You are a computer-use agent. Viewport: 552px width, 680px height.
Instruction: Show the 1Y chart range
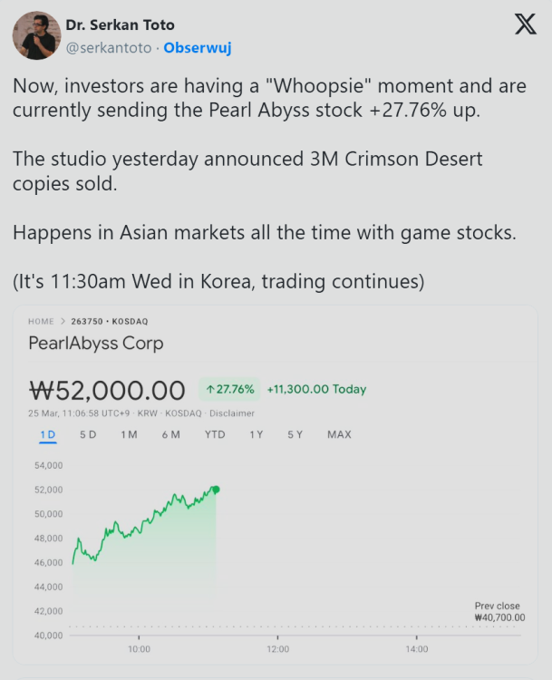(257, 434)
